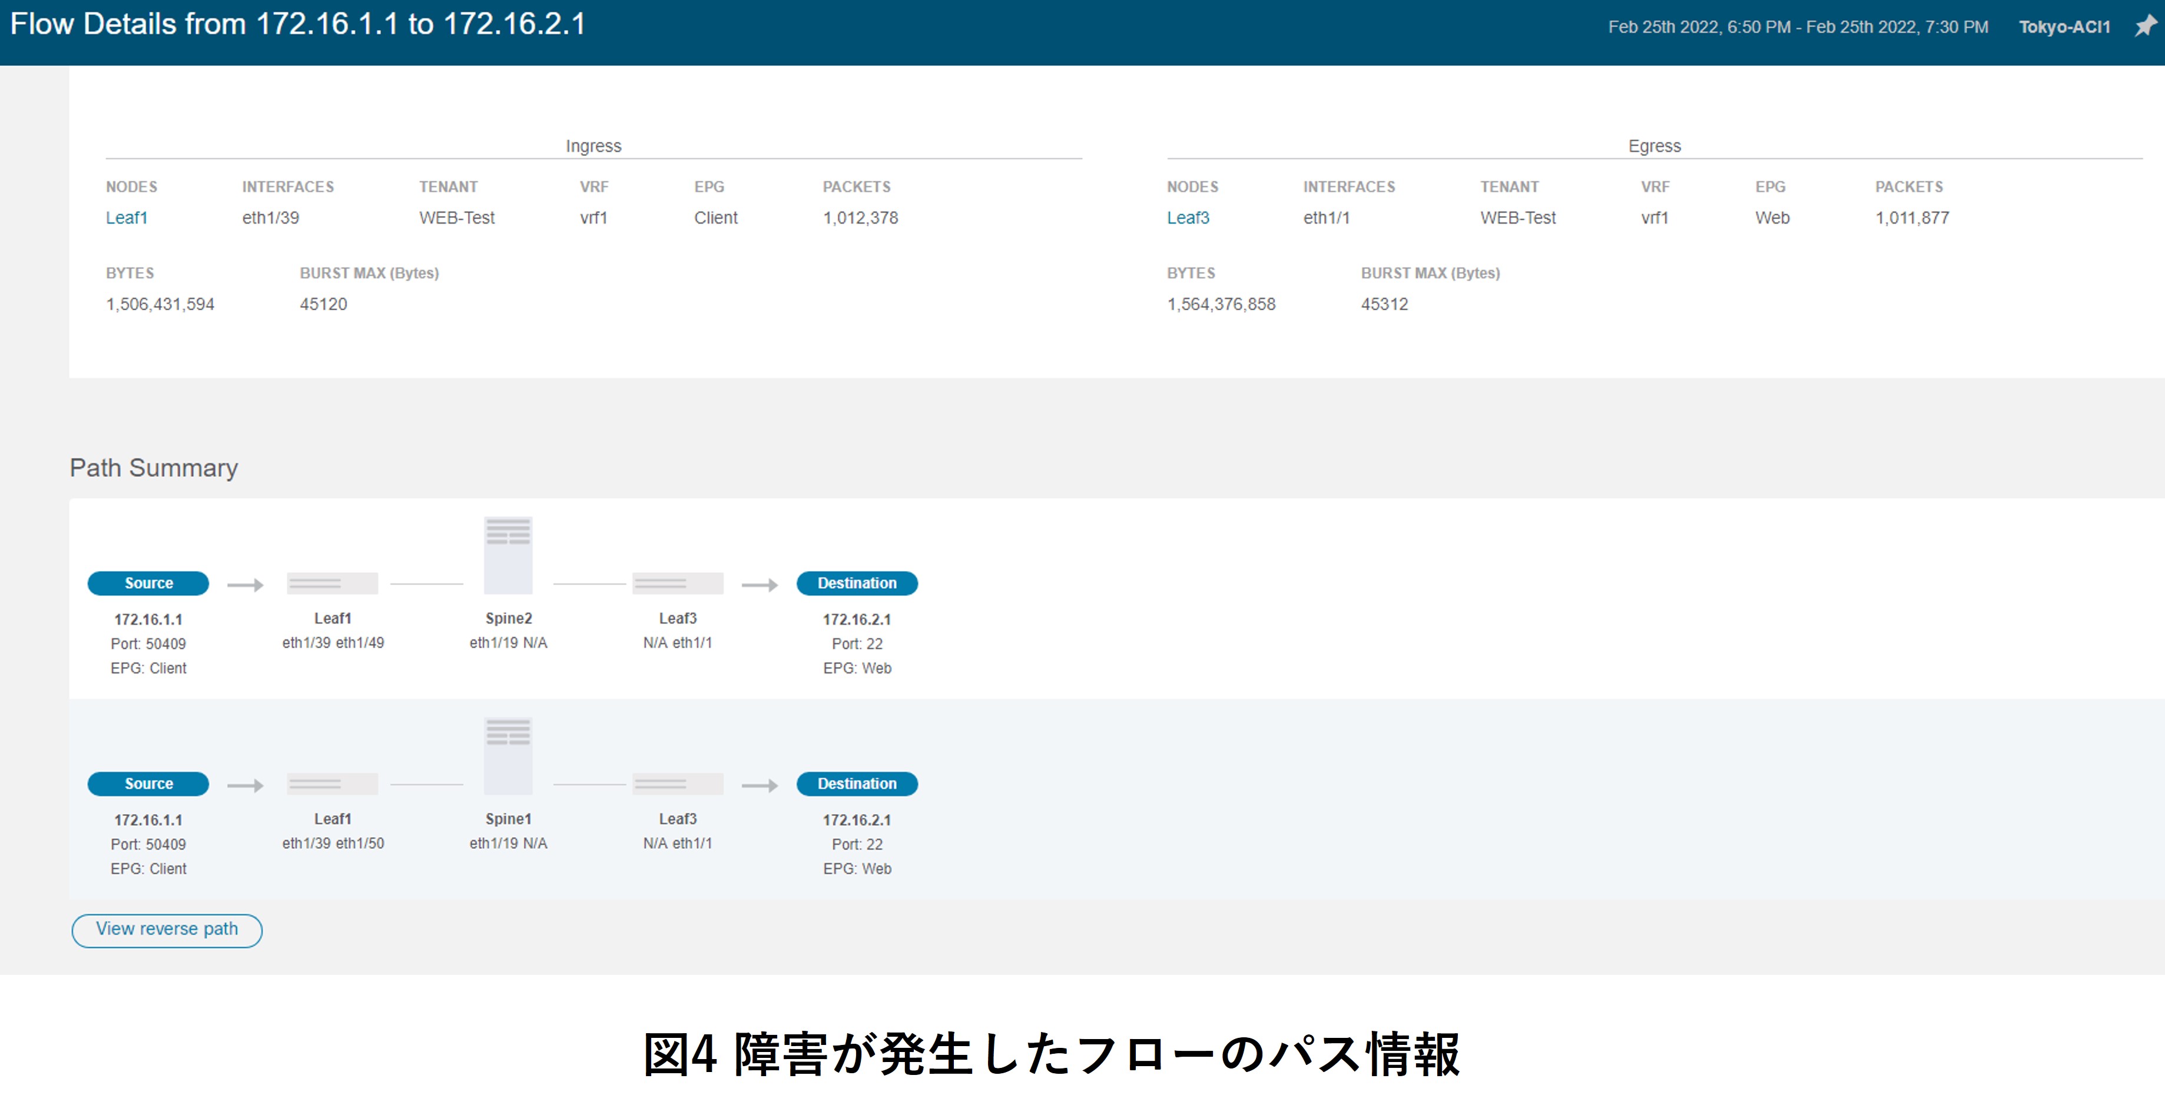Click Flow Details page title
The height and width of the screenshot is (1115, 2165).
pos(297,24)
